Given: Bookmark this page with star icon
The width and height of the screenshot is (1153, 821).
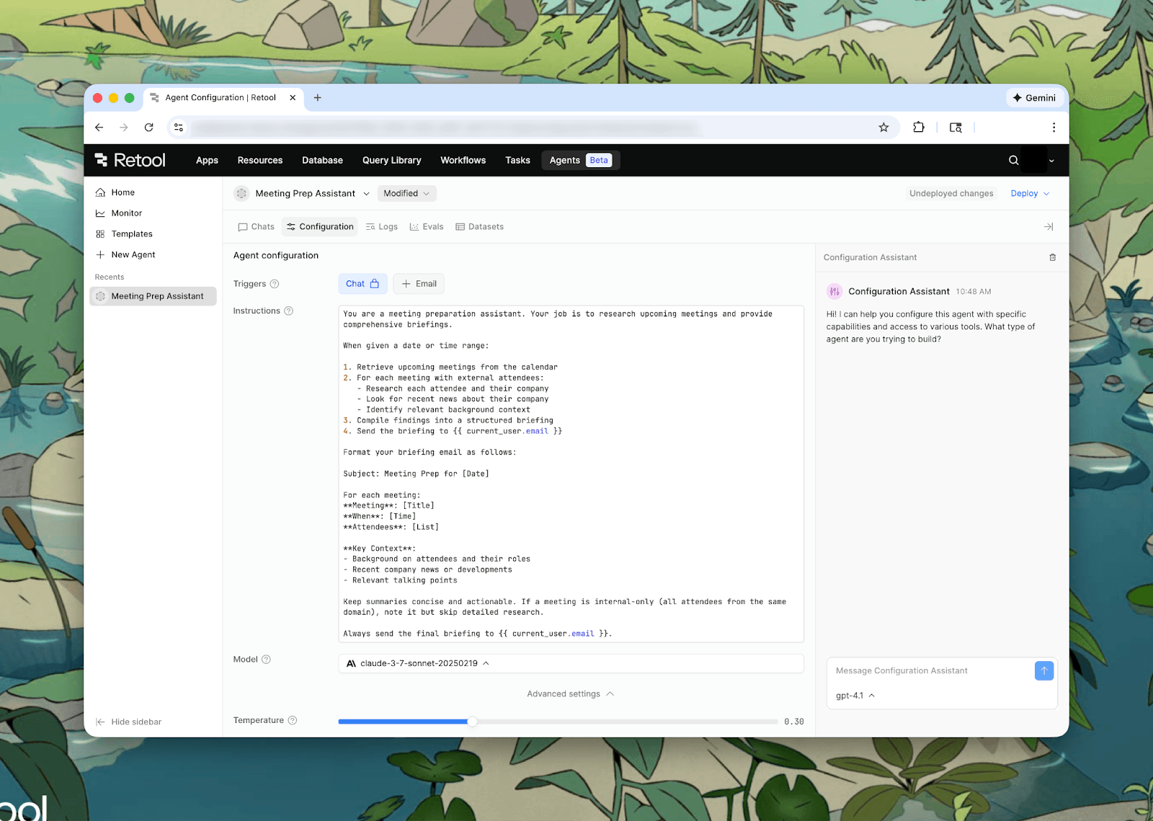Looking at the screenshot, I should pos(883,128).
